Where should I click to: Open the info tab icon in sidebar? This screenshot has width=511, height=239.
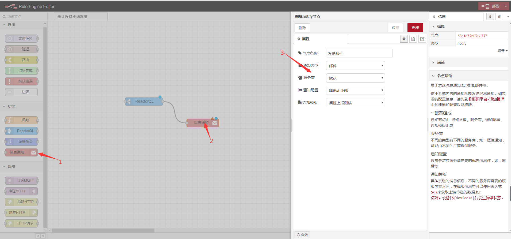click(x=490, y=17)
